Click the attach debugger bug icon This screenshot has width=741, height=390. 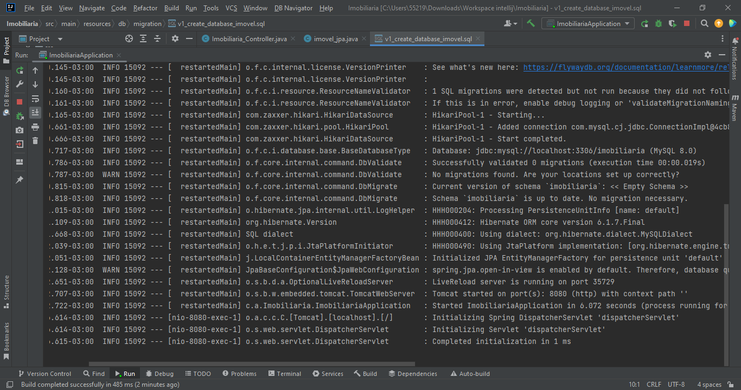coord(20,115)
